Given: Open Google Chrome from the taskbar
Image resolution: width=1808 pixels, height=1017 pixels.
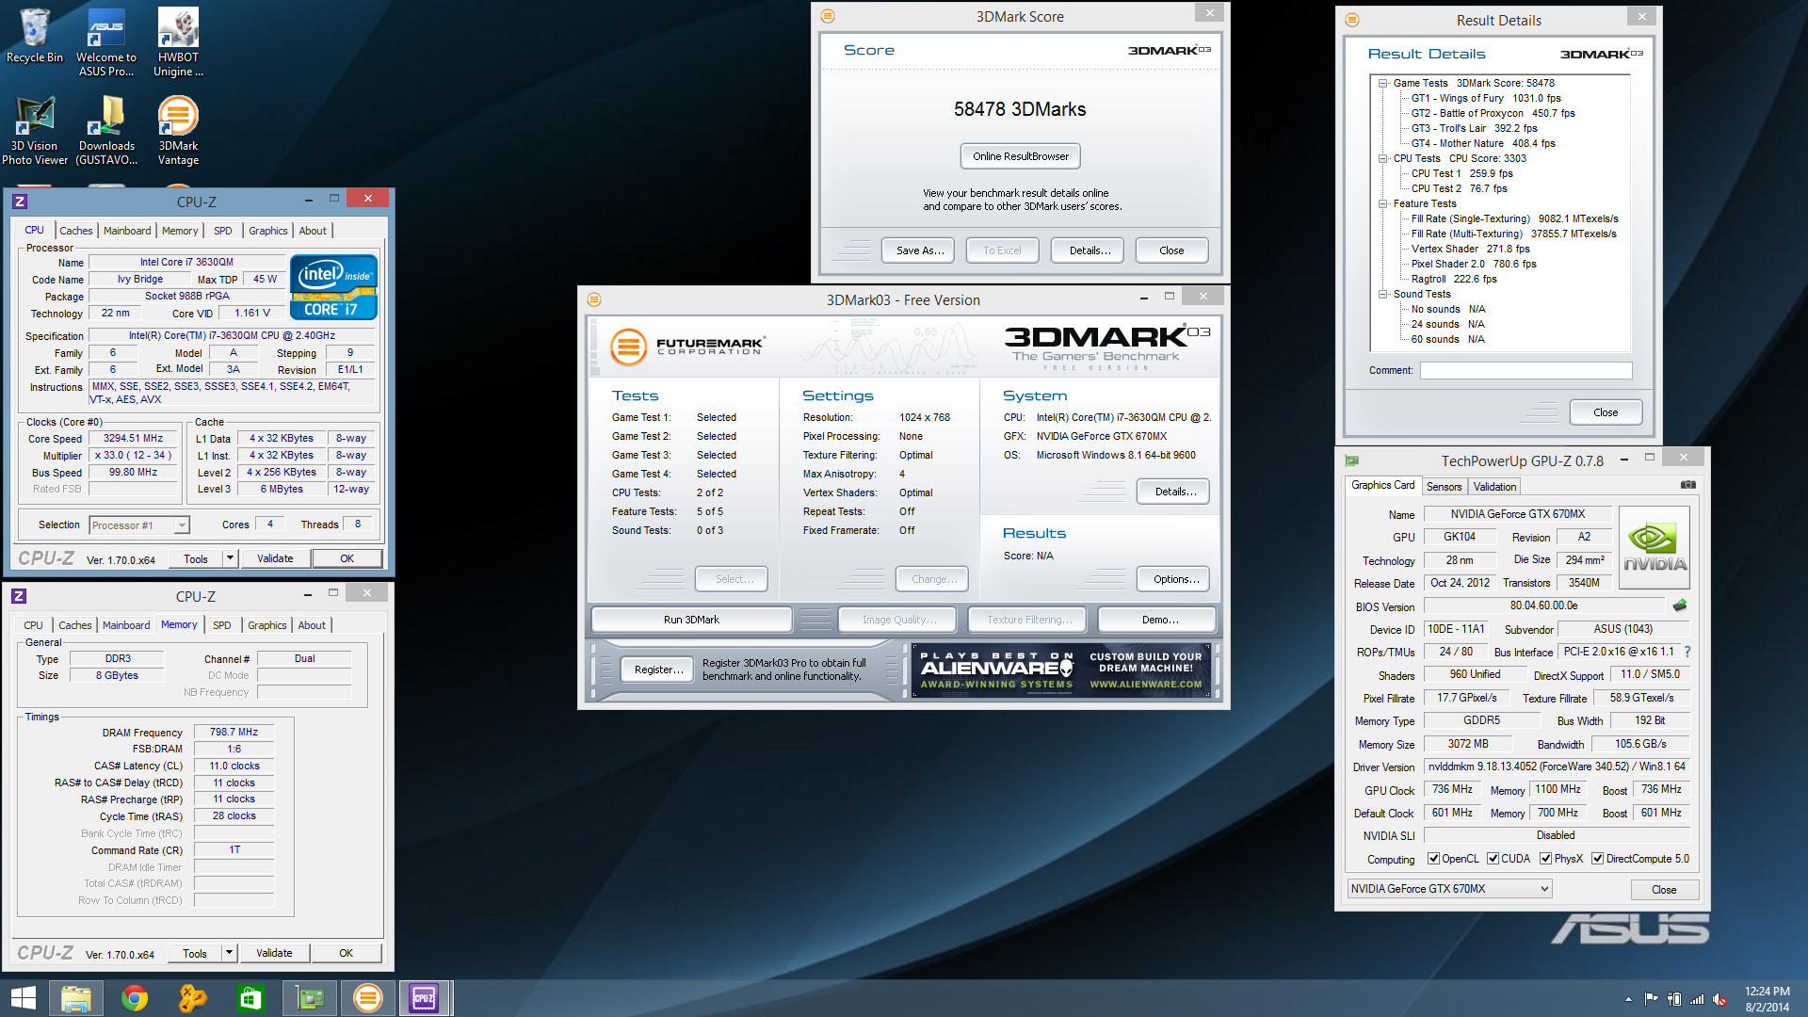Looking at the screenshot, I should 135,998.
